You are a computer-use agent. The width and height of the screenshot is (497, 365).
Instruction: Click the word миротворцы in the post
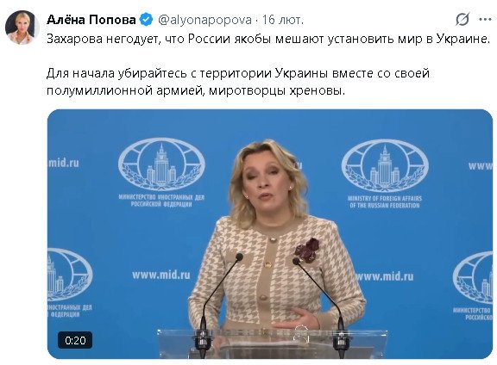tap(248, 90)
